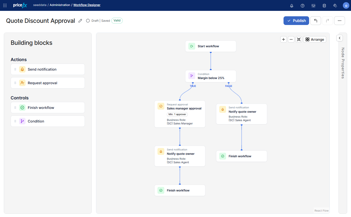The width and height of the screenshot is (351, 217).
Task: Click the fit view icon on canvas
Action: pos(299,39)
